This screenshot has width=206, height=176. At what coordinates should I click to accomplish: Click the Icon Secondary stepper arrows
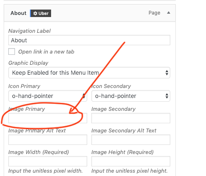point(167,96)
